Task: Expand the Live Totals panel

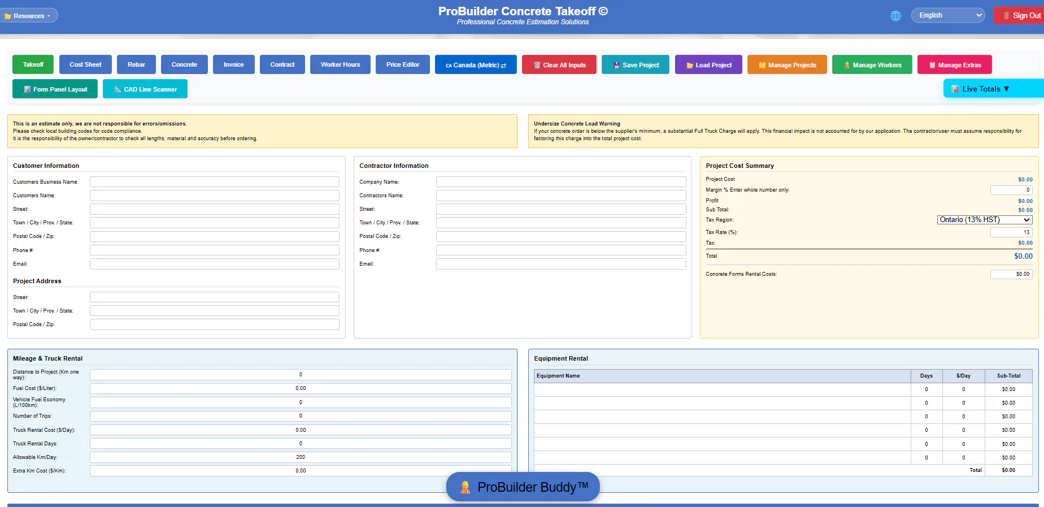Action: (993, 89)
